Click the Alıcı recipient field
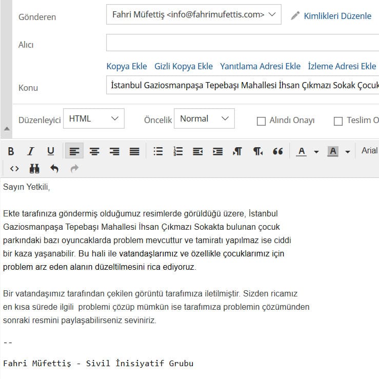The height and width of the screenshot is (379, 379). tap(243, 43)
